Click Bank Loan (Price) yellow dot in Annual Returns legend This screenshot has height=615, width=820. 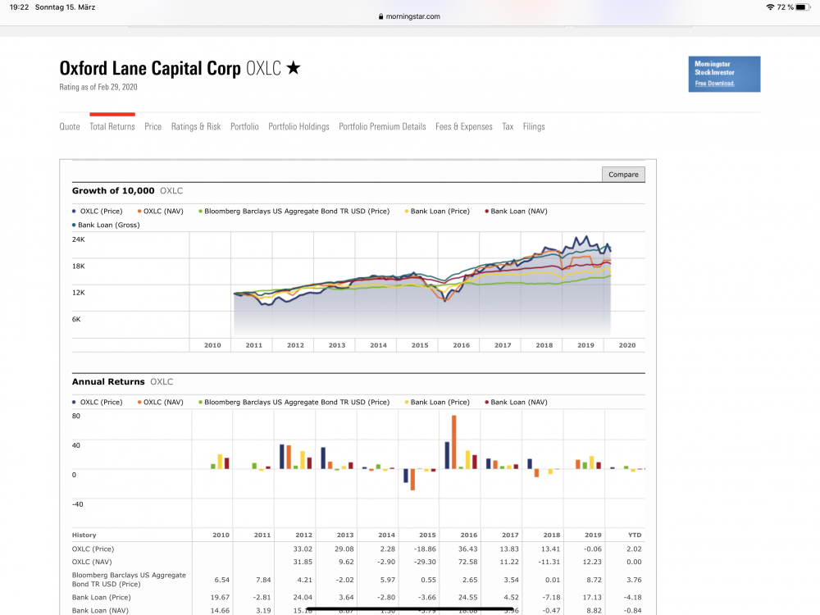(x=407, y=402)
